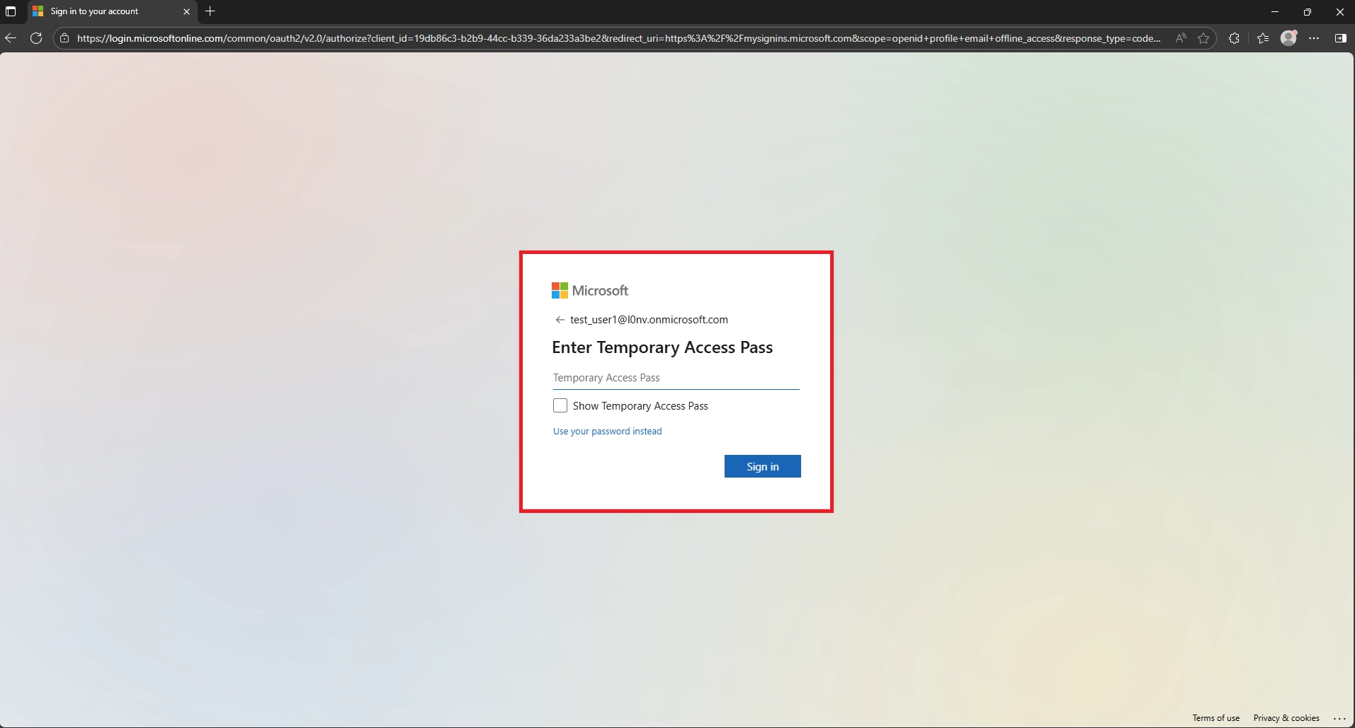Open the Favorites list icon
The image size is (1355, 728).
[x=1263, y=38]
